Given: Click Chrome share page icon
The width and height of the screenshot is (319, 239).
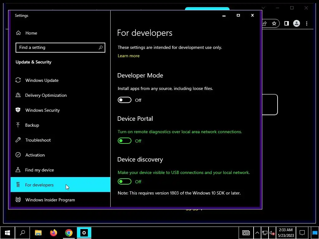Looking at the screenshot, I should click(264, 24).
